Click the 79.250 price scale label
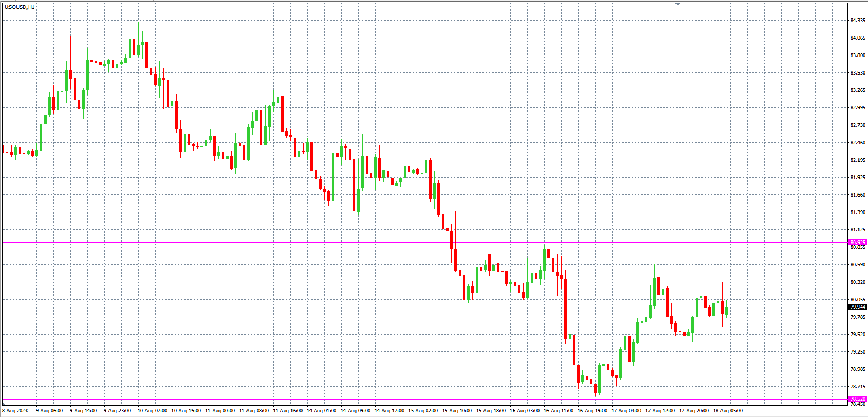This screenshot has width=868, height=417. (x=857, y=352)
